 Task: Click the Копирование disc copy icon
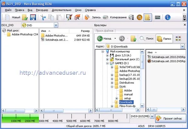point(105,17)
